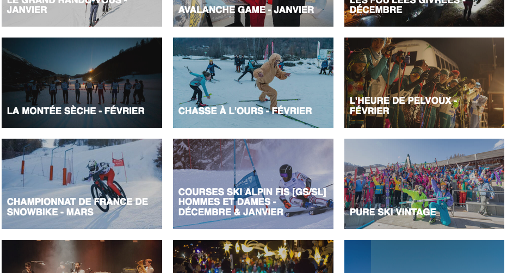Open the Le Grand Rando-Vous - Janvier tile
The image size is (507, 273).
coord(82,13)
